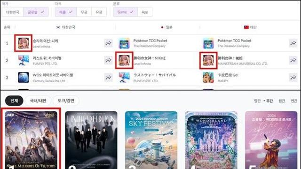Screen dimensions: 301x169
Task: Open 勝利女神:妮姬 app icon
Action: 208,60
